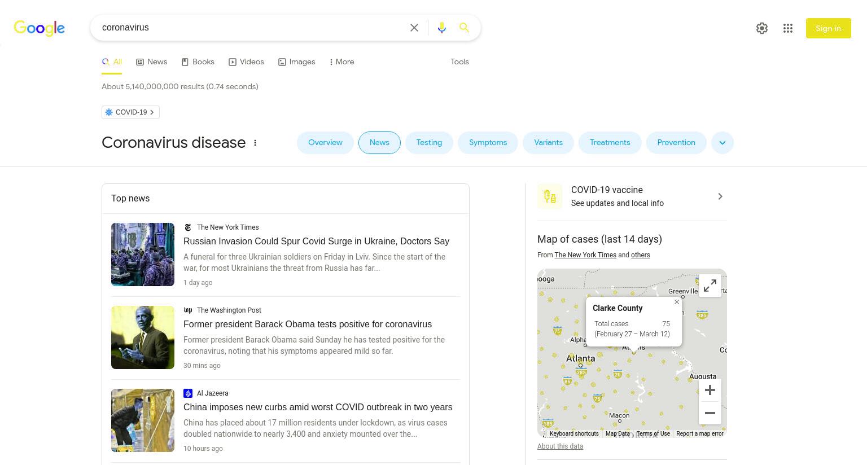Click Report a map error
This screenshot has height=465, width=867.
point(699,434)
